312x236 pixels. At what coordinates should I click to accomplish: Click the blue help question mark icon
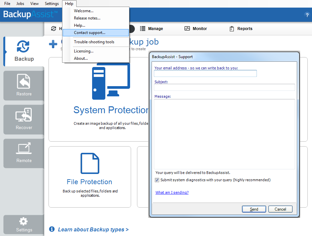(x=307, y=15)
